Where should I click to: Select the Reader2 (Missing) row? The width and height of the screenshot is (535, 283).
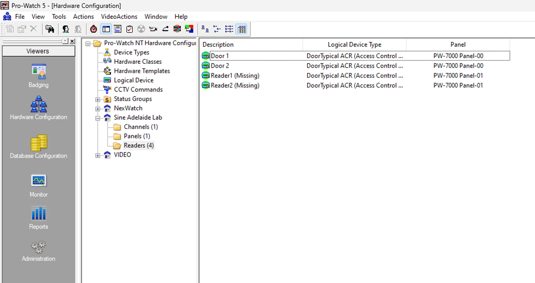point(355,85)
